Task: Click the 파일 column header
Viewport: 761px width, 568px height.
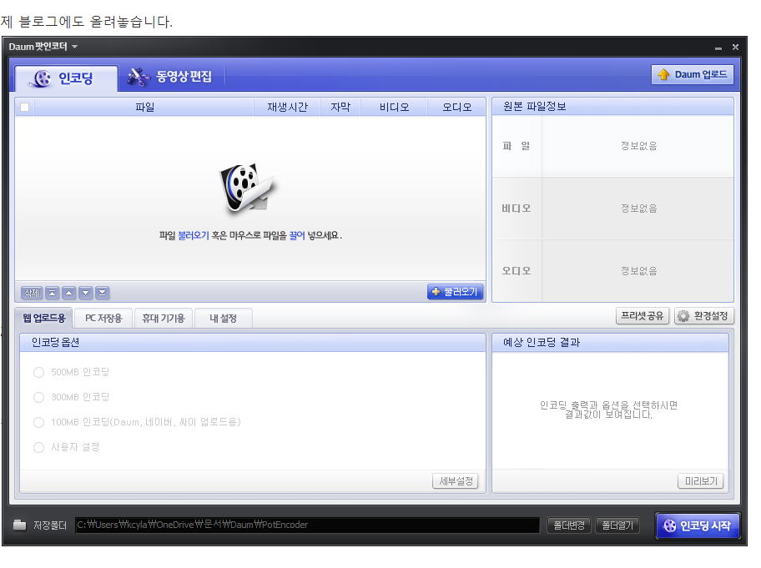Action: (144, 108)
